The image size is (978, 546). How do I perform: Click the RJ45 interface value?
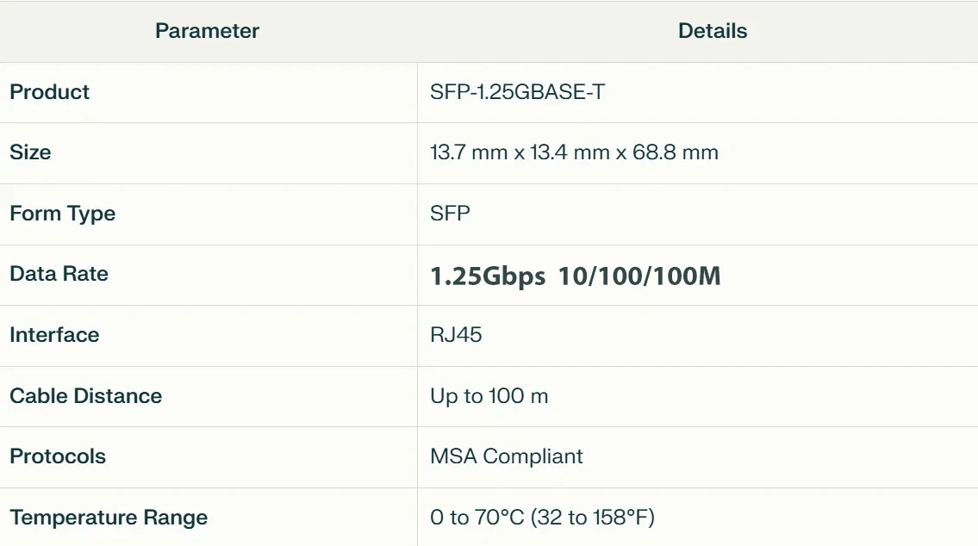(456, 335)
